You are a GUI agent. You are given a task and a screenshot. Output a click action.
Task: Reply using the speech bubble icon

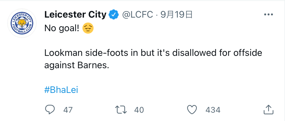(x=50, y=110)
